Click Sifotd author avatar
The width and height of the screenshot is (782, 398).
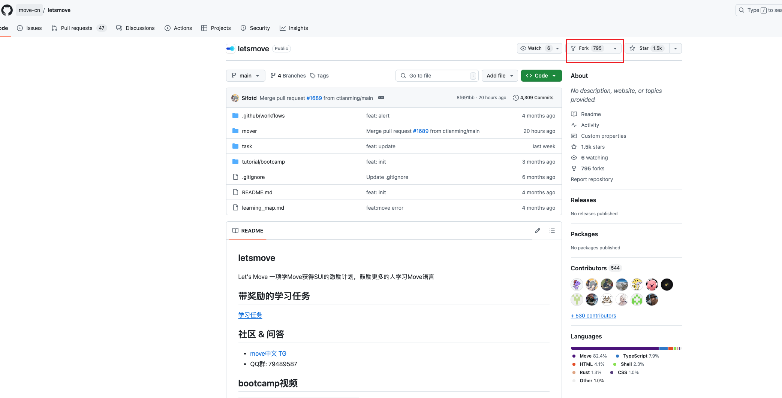235,98
